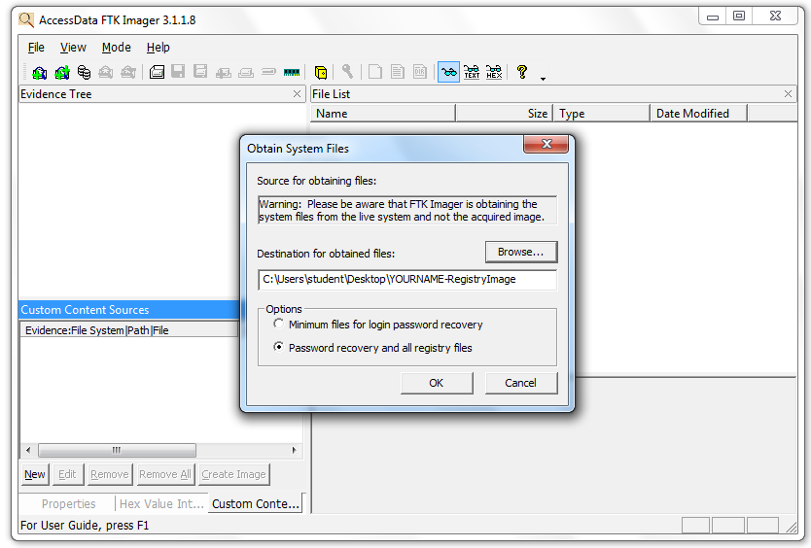Click Add to Custom Content Image icon
This screenshot has width=811, height=548.
click(x=224, y=72)
